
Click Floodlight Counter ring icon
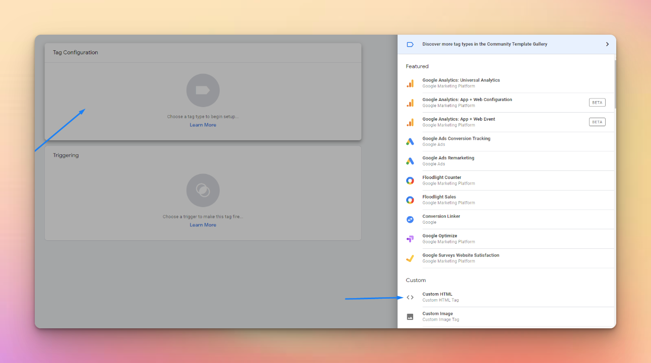410,180
